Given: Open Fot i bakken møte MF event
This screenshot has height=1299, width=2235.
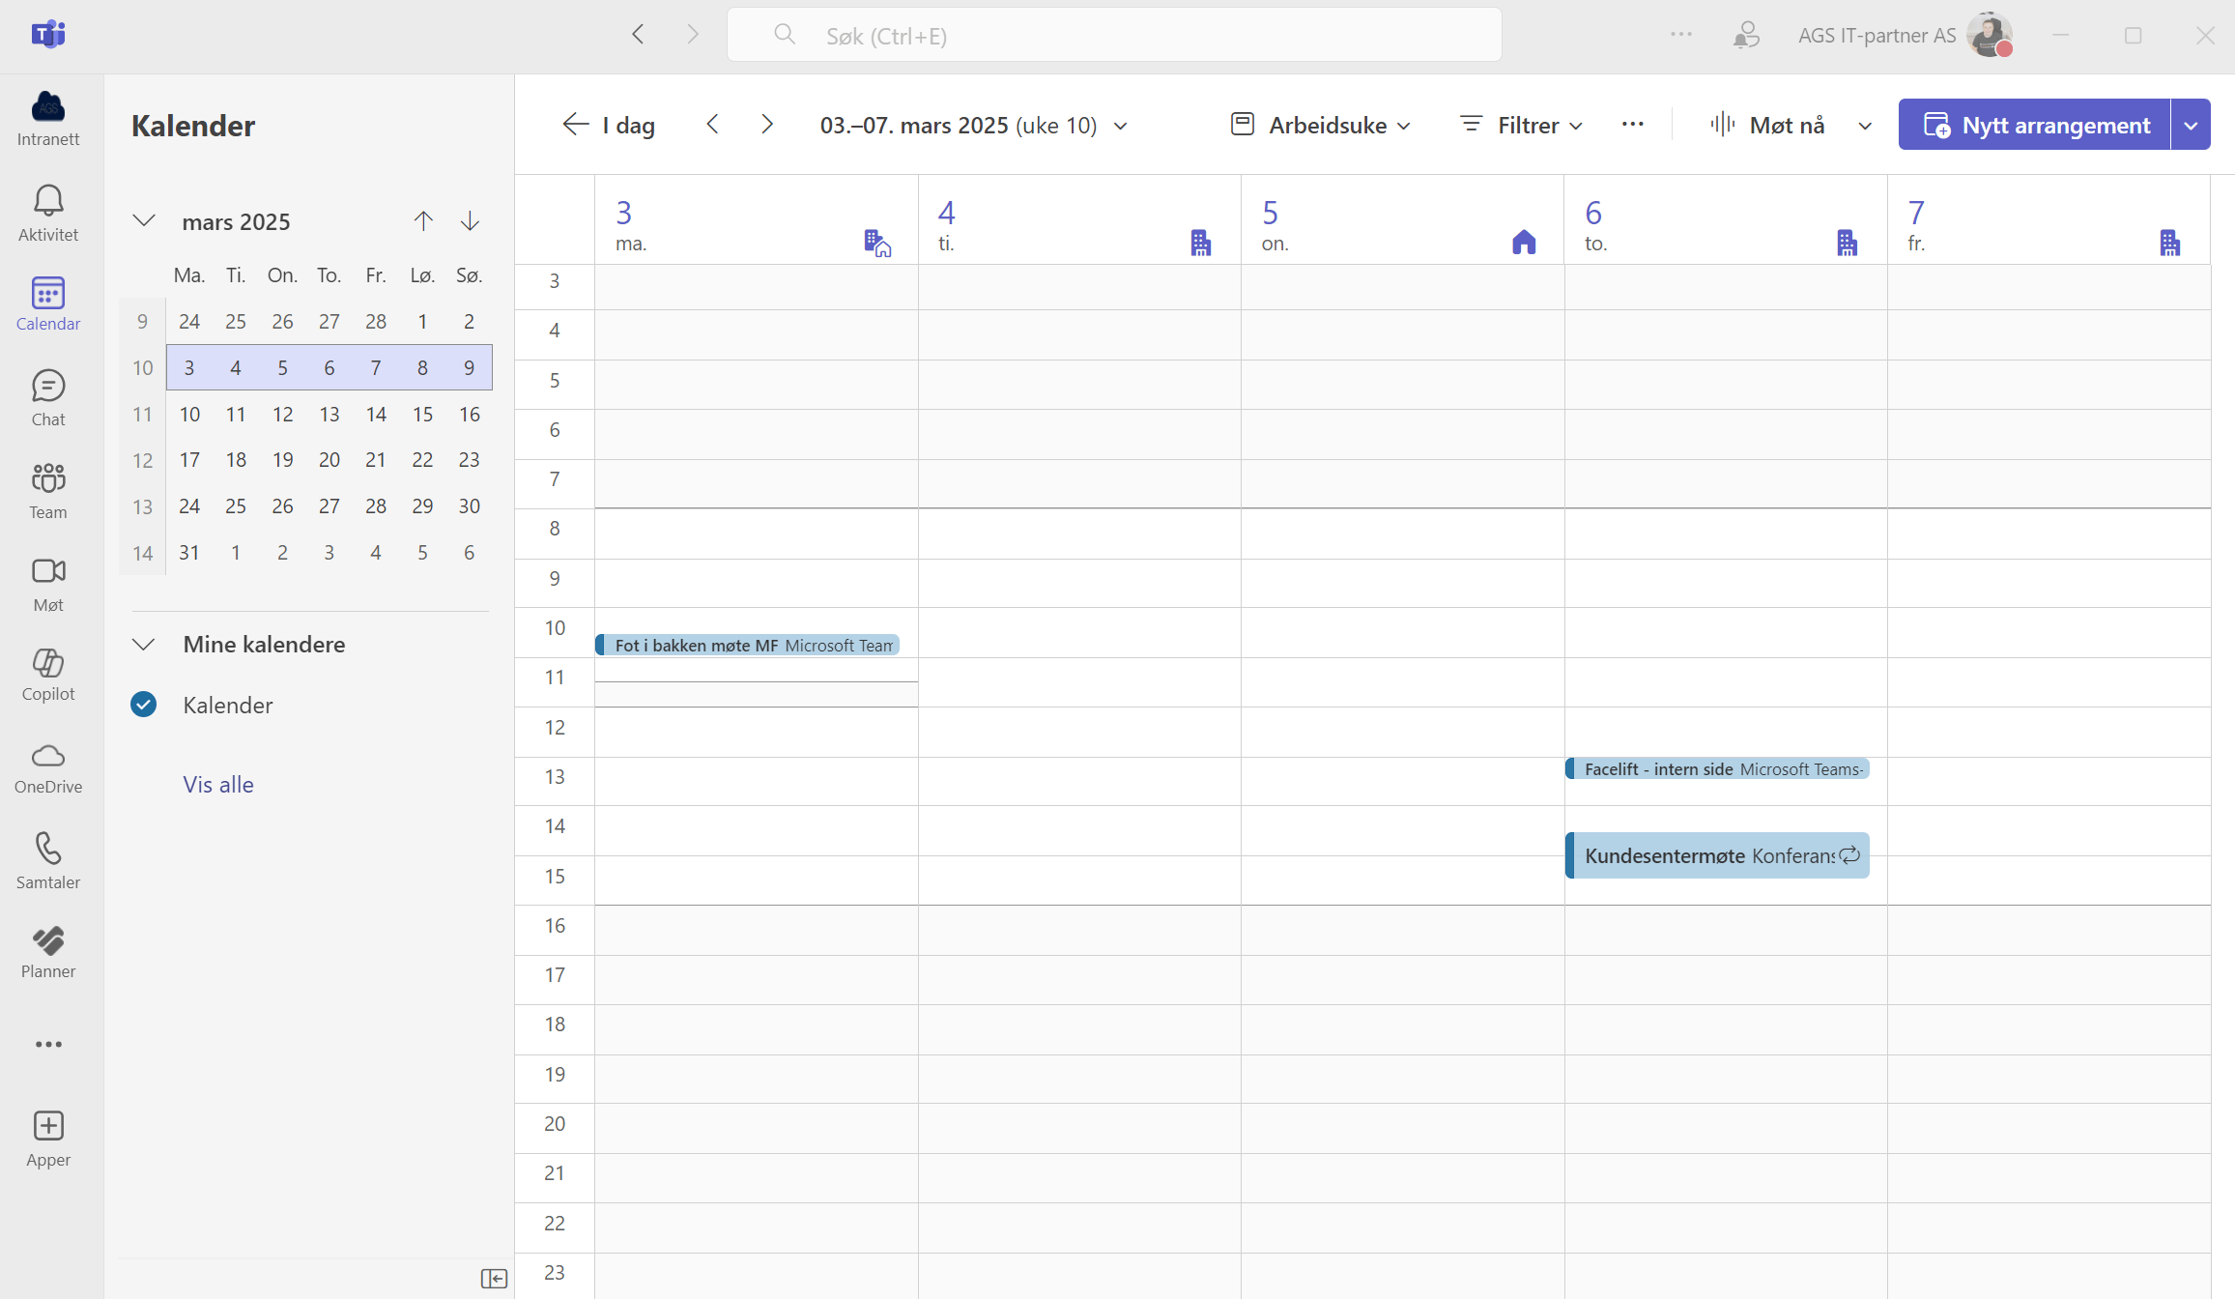Looking at the screenshot, I should click(755, 645).
